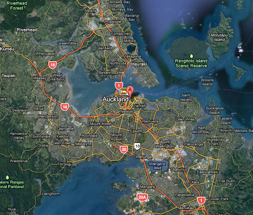This screenshot has height=215, width=253.
Task: Click the tree icon above Rangitoto Island
Action: coord(191,56)
